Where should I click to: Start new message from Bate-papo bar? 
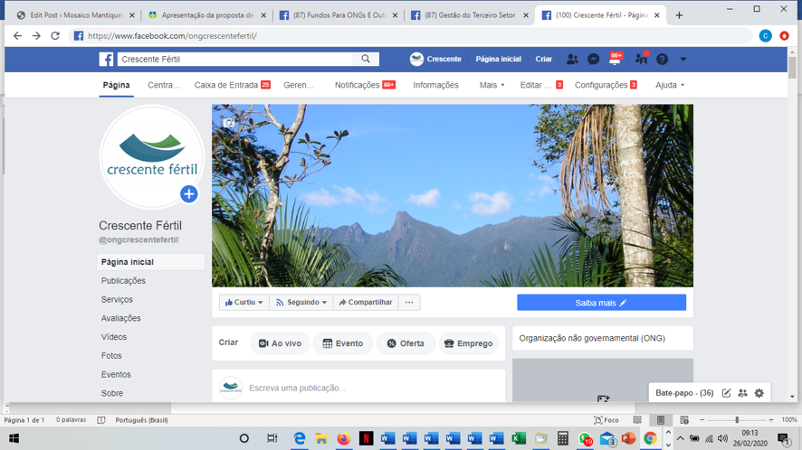click(x=726, y=393)
